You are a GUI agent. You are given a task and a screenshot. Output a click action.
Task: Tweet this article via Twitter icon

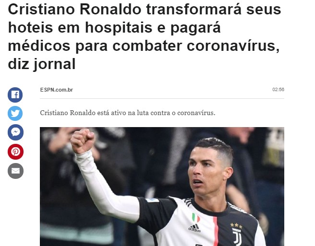pos(15,113)
